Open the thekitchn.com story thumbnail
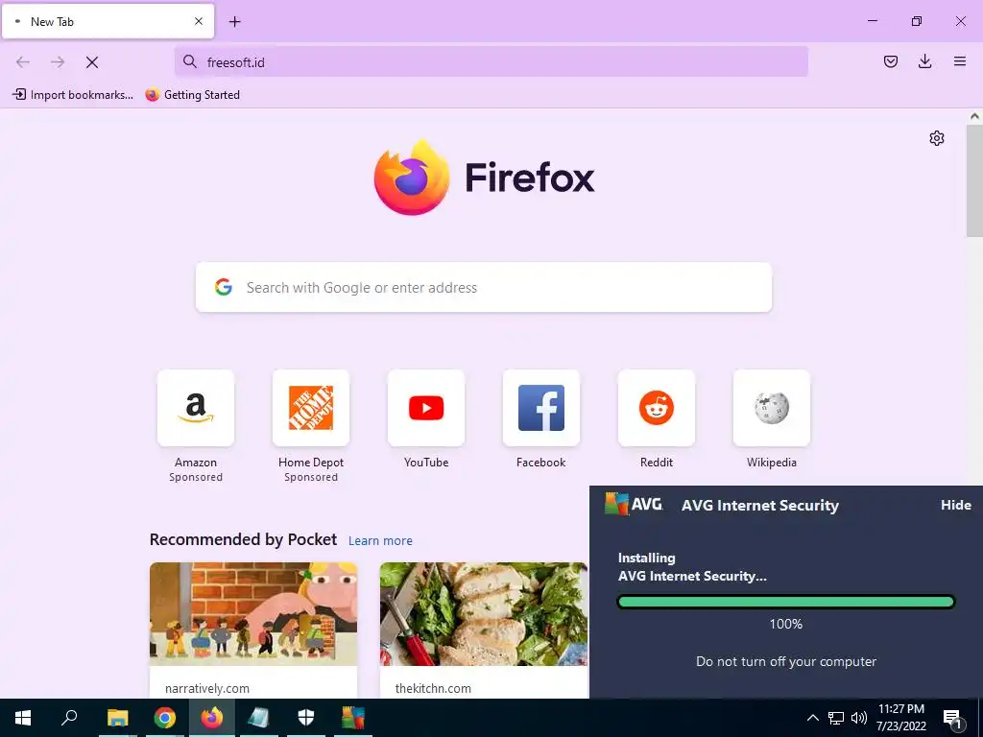 pos(484,613)
